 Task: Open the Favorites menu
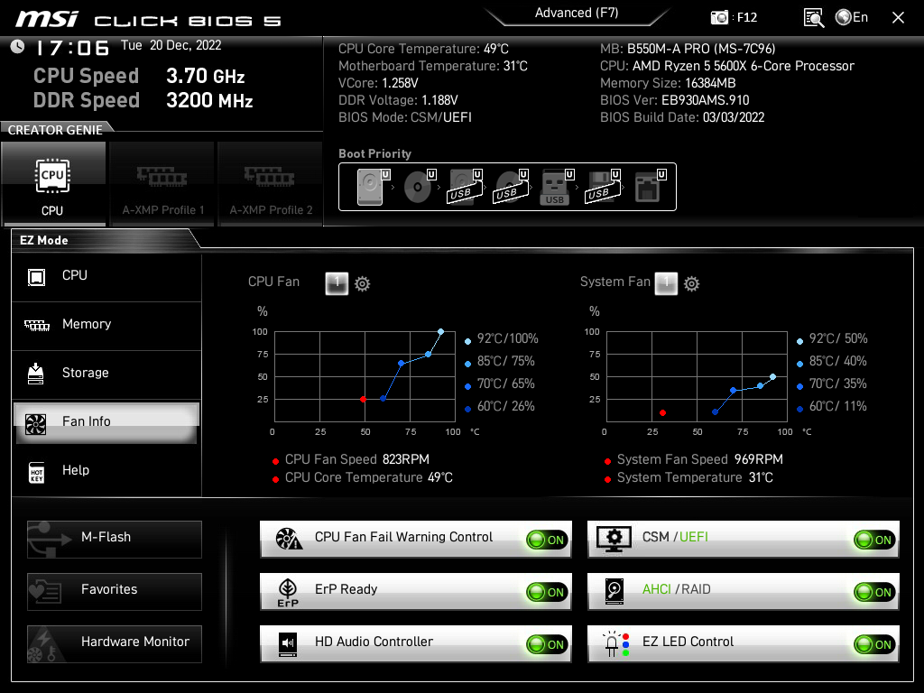click(115, 591)
